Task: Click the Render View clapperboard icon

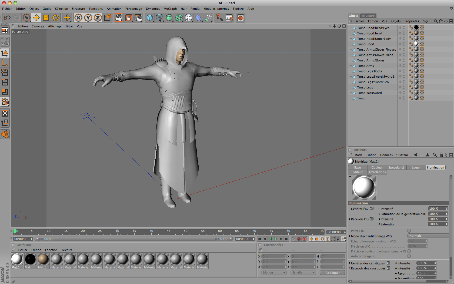Action: 119,18
